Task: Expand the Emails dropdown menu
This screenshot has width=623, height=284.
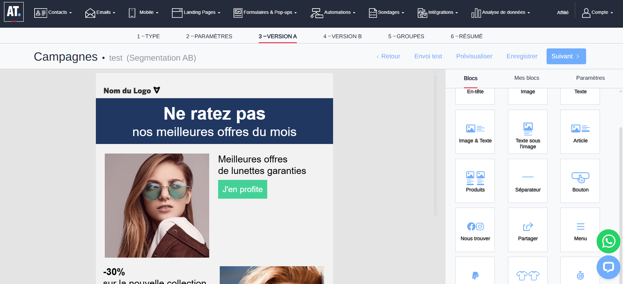Action: [x=114, y=13]
